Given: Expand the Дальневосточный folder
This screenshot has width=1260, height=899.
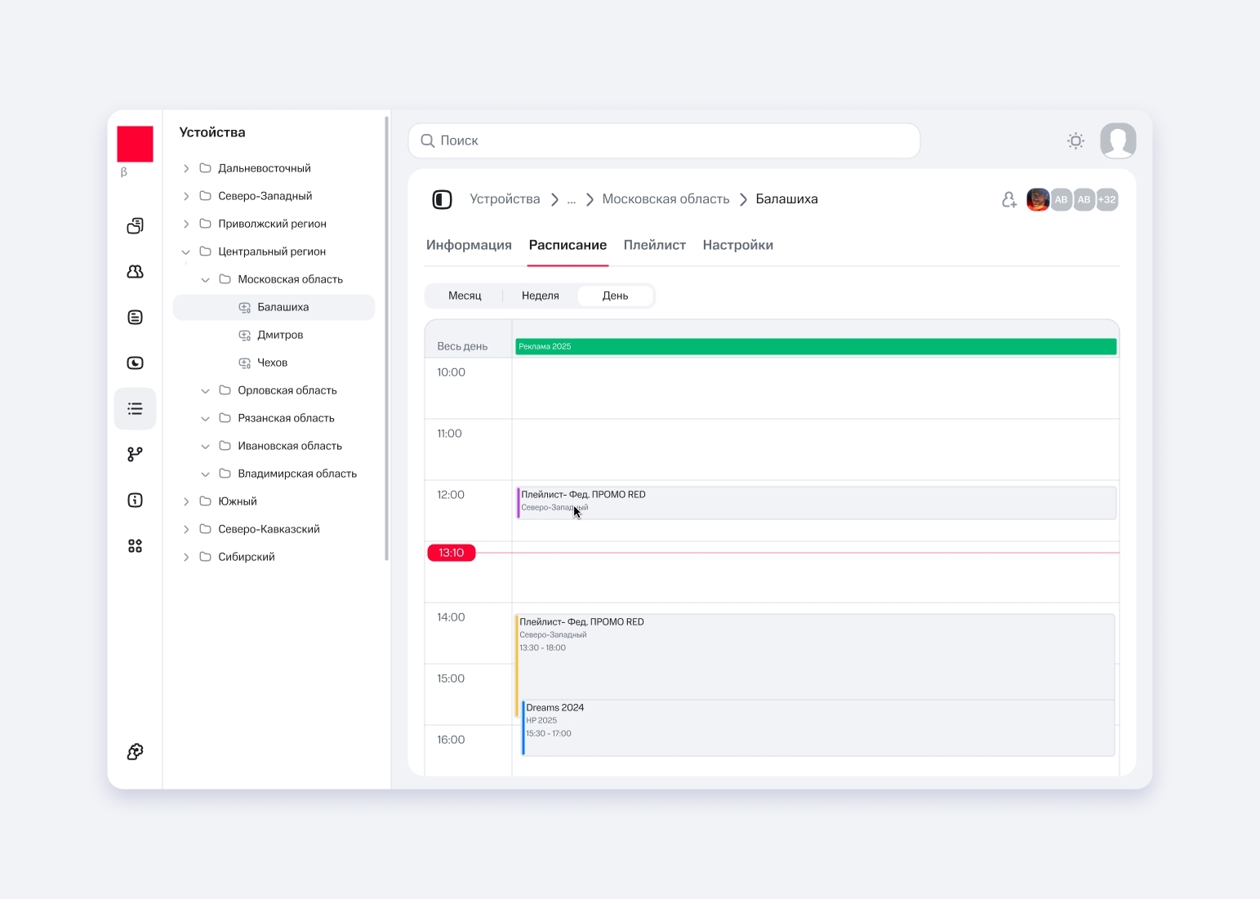Looking at the screenshot, I should pos(186,168).
